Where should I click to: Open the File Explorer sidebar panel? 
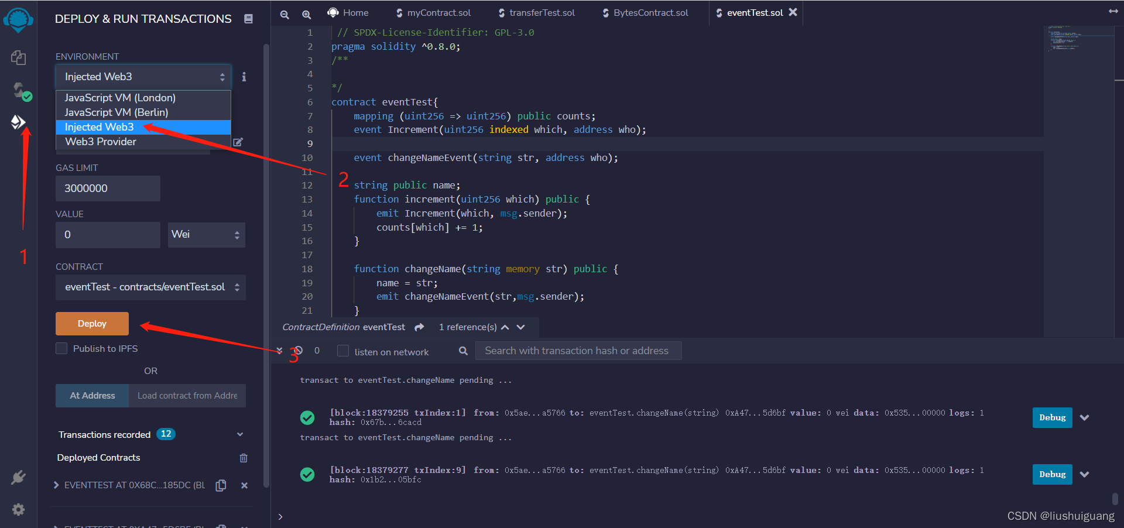[x=18, y=57]
